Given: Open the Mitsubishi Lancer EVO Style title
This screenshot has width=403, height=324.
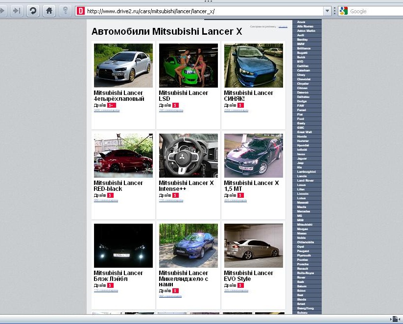Looking at the screenshot, I should [249, 276].
